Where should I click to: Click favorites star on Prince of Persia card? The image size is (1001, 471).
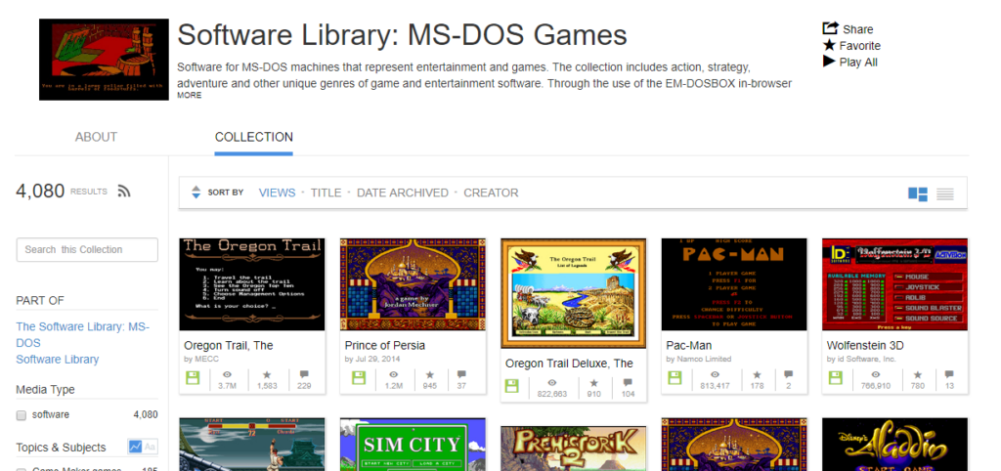click(429, 374)
